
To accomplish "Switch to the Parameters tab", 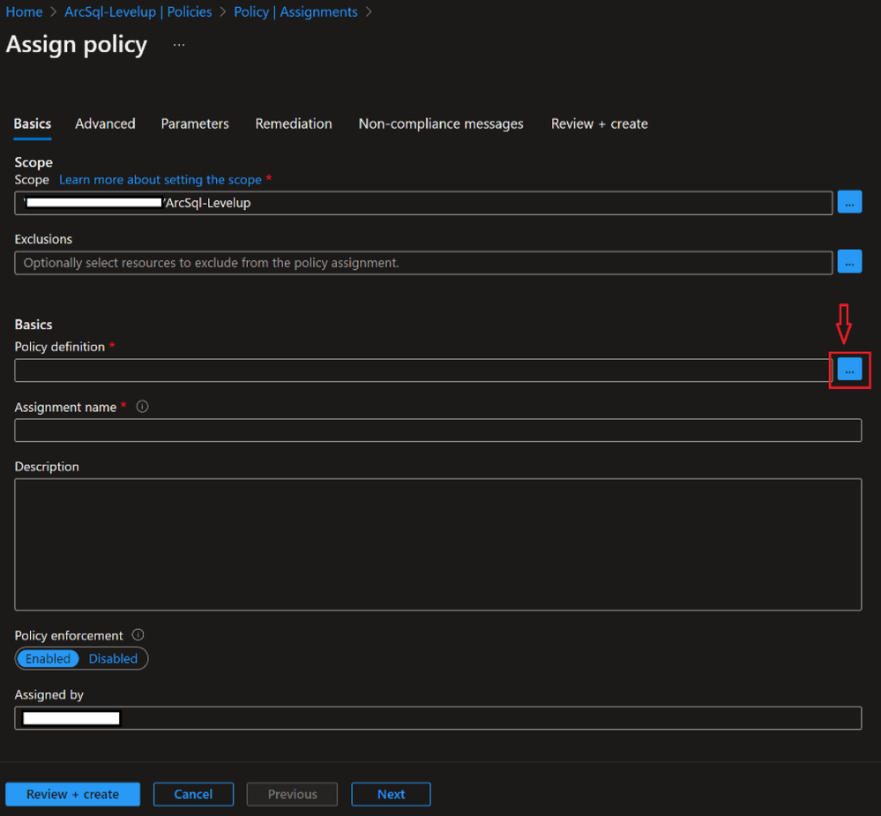I will point(195,124).
